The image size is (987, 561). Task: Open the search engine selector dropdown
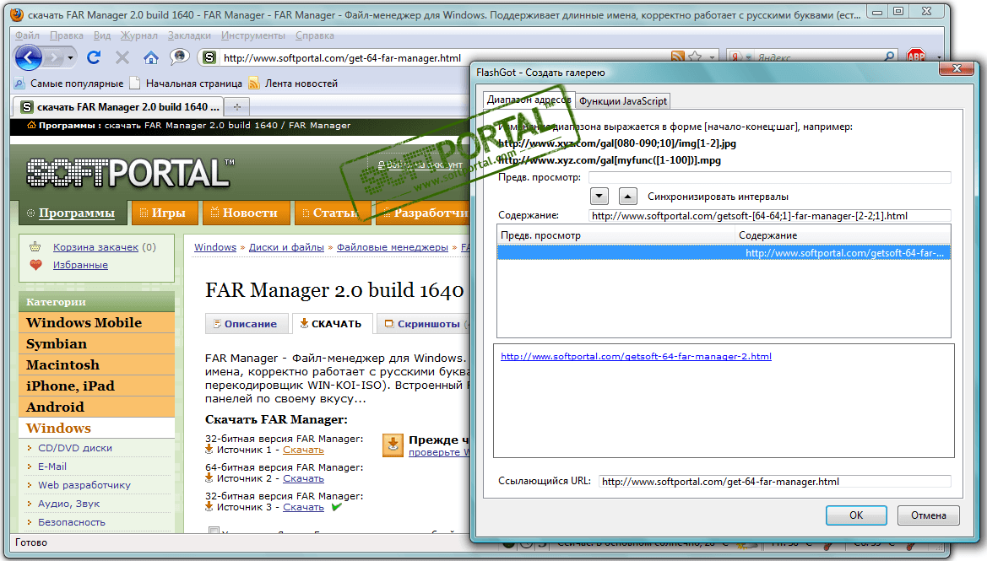(x=740, y=57)
